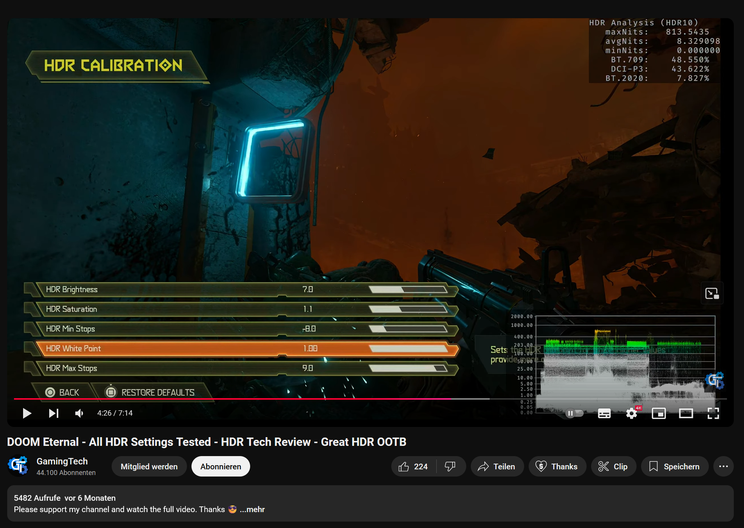Open the Thanks donation option
Screen dimensions: 744x528
[557, 466]
